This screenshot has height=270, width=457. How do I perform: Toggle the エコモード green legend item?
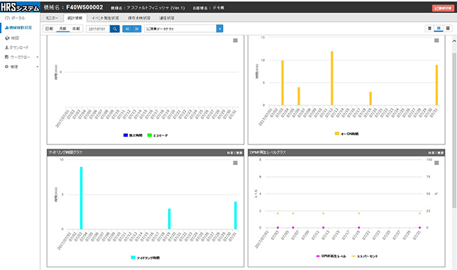click(157, 135)
